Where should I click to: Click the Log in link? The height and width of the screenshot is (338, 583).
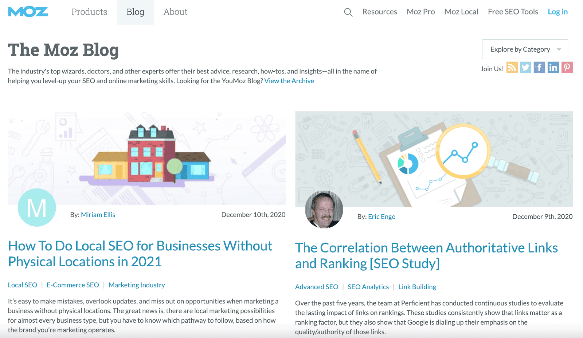click(558, 12)
